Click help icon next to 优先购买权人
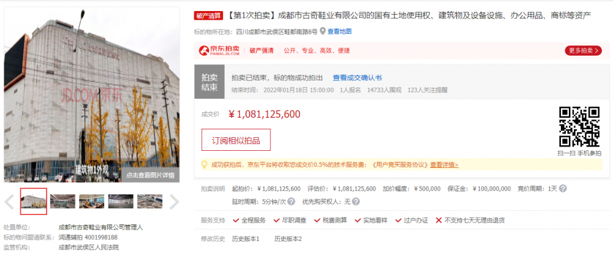 coord(356,202)
